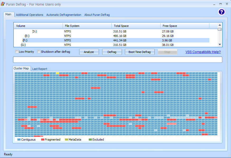
Task: Sort by the File System column header
Action: tap(87, 26)
